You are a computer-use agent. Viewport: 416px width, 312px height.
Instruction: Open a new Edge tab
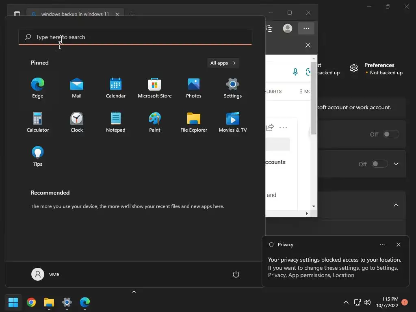[x=131, y=13]
